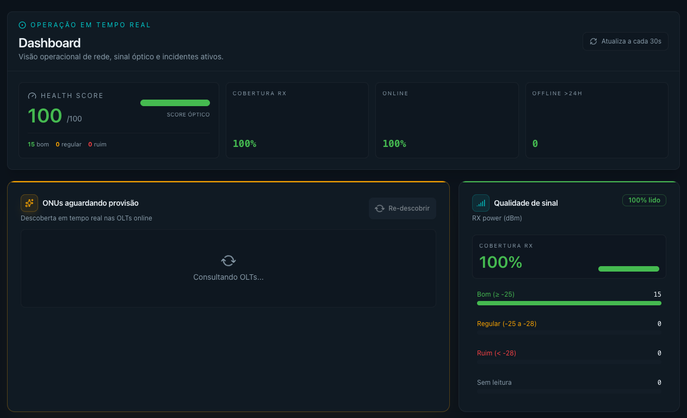Click the 0 ruim count
Viewport: 687px width, 418px height.
tap(97, 145)
